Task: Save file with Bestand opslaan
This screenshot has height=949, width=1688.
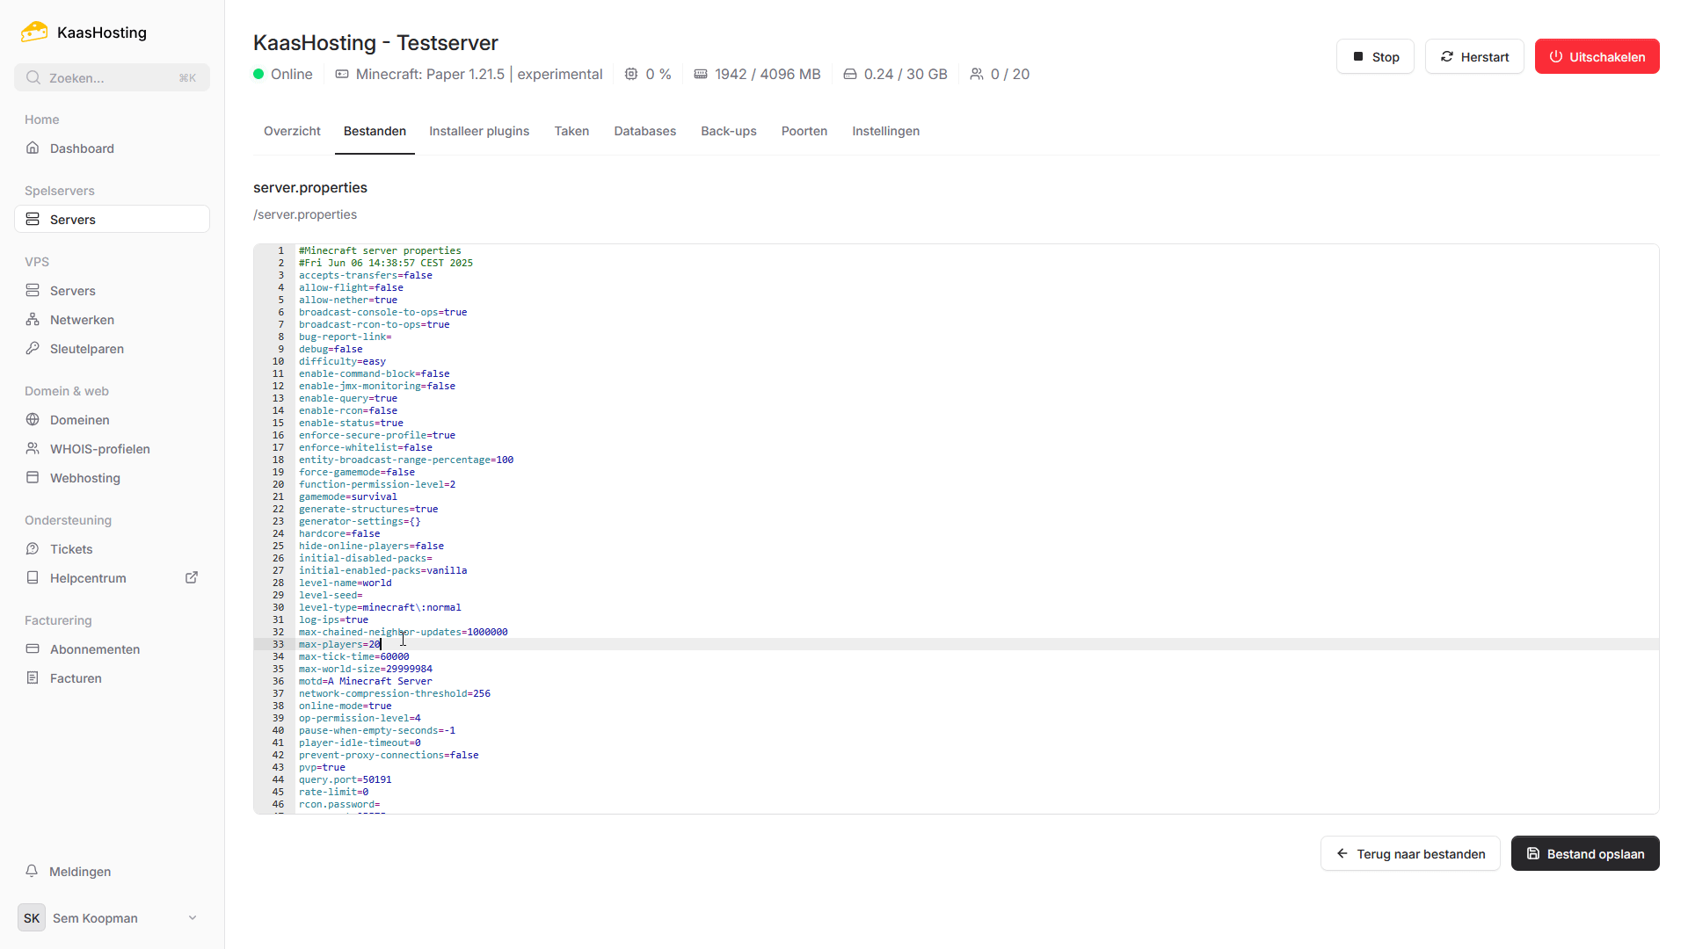Action: 1584,854
